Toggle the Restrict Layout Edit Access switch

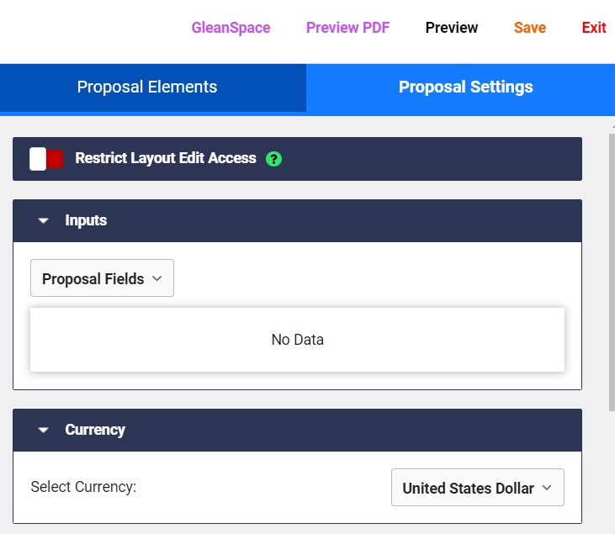click(46, 159)
